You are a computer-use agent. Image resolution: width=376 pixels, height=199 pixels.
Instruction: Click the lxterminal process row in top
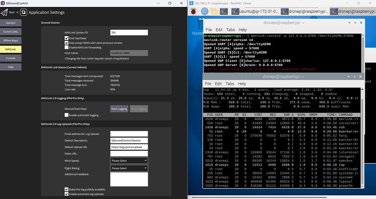point(282,152)
